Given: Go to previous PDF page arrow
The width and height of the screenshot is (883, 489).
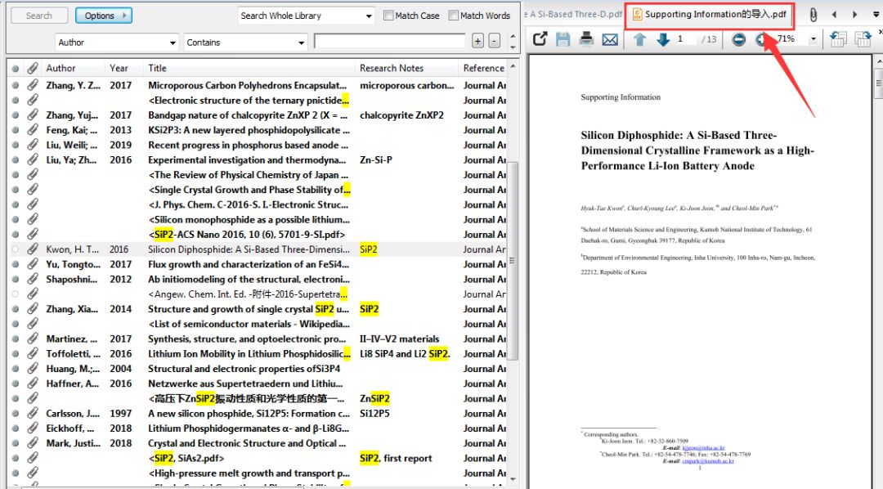Looking at the screenshot, I should [639, 39].
